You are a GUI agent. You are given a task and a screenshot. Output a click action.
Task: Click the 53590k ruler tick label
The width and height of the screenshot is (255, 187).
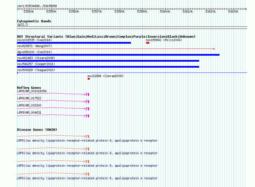[142, 11]
